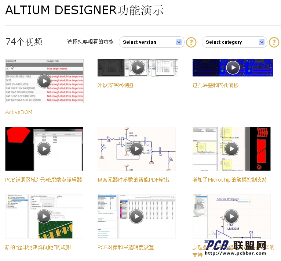Image resolution: width=281 pixels, height=261 pixels.
Task: Open the PCB对象和层透明度设置 link
Action: click(125, 247)
